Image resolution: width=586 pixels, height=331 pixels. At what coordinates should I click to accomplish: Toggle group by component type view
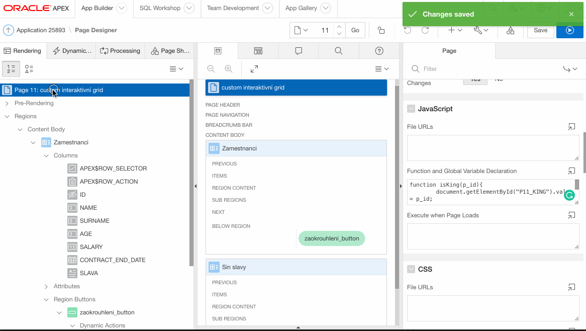click(x=29, y=69)
